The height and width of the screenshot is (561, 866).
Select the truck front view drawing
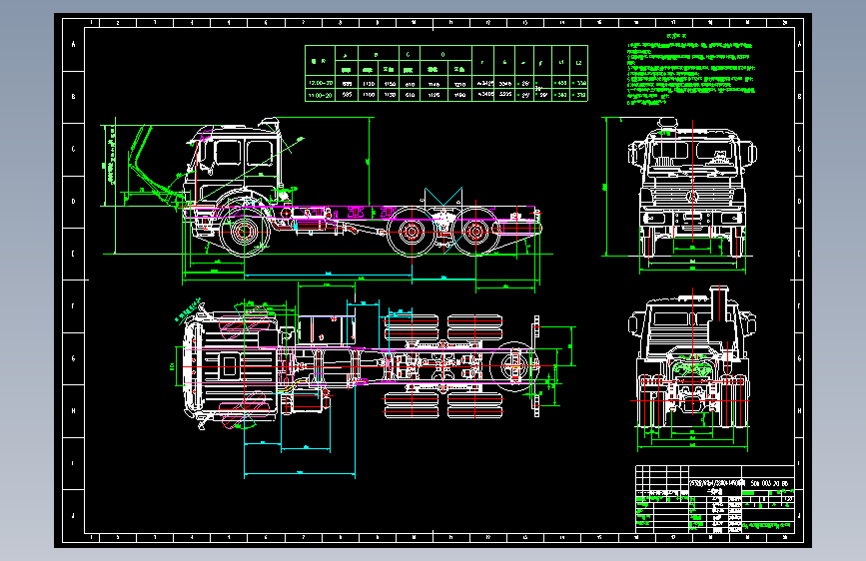[x=692, y=188]
